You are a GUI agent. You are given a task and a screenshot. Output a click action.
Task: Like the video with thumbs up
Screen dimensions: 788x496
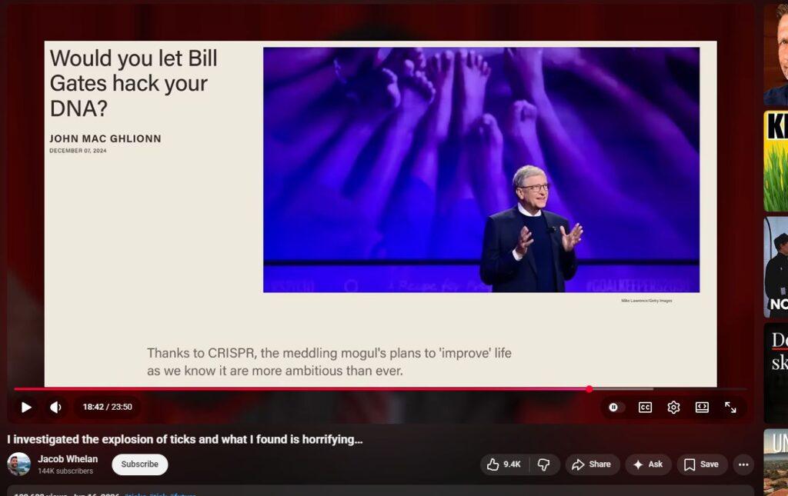(x=505, y=464)
